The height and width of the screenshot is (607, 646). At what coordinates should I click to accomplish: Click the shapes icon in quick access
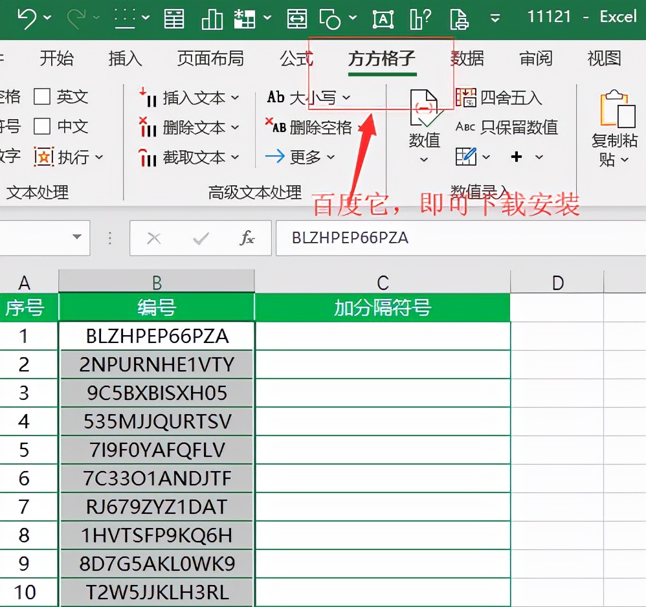tap(330, 19)
